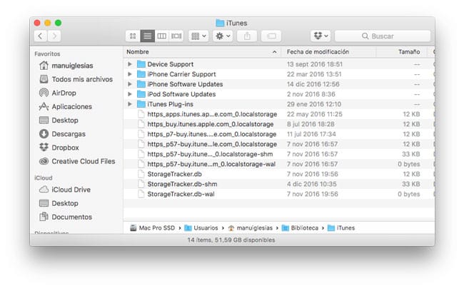
Task: Go forward with the forward arrow
Action: (x=54, y=36)
